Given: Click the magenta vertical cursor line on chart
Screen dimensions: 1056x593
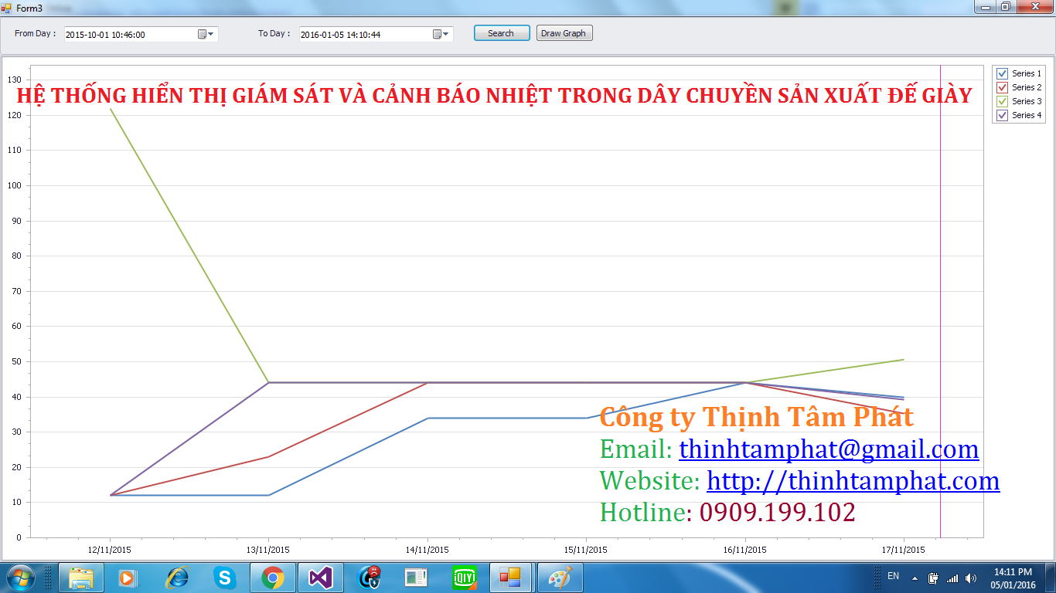Looking at the screenshot, I should pyautogui.click(x=940, y=309).
